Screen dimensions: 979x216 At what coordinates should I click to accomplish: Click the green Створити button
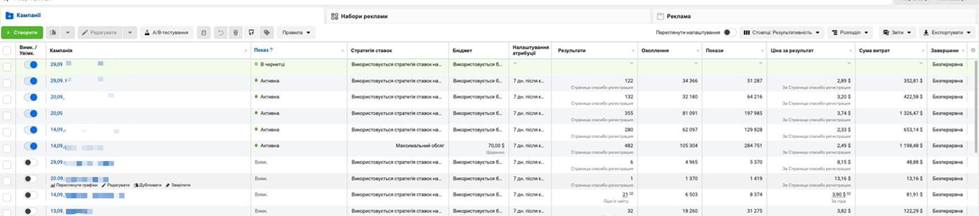[x=22, y=32]
